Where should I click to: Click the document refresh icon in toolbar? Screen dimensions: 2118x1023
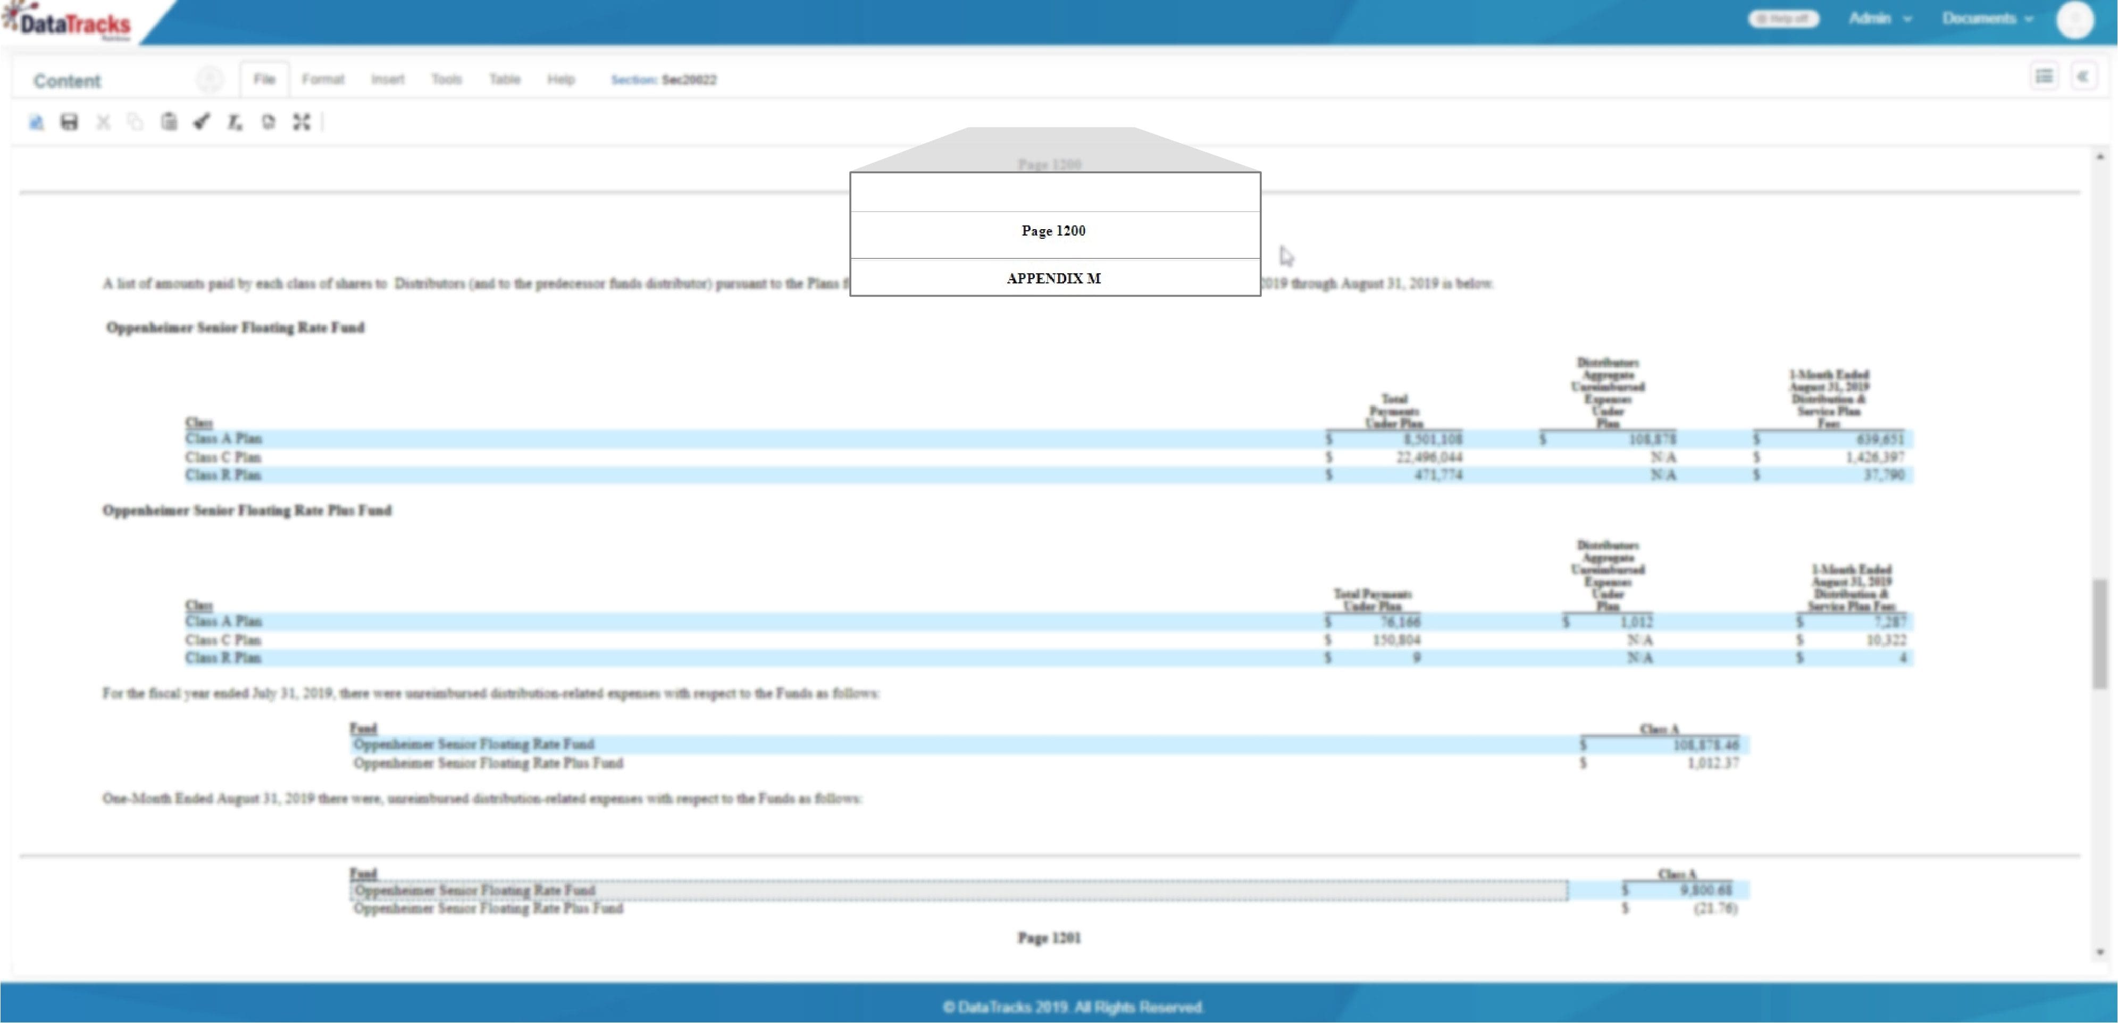[x=268, y=122]
